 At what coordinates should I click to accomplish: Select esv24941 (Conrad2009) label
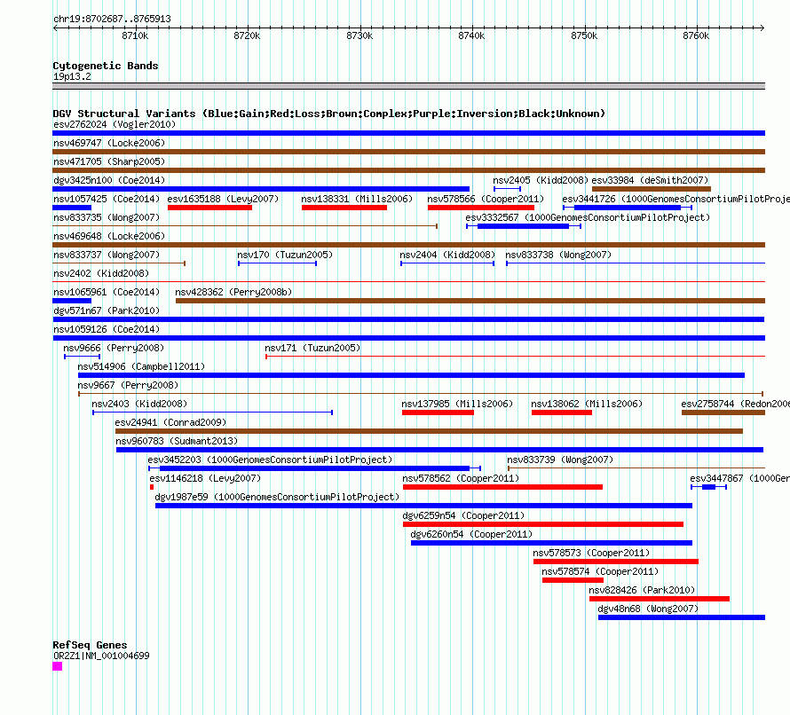tap(170, 422)
